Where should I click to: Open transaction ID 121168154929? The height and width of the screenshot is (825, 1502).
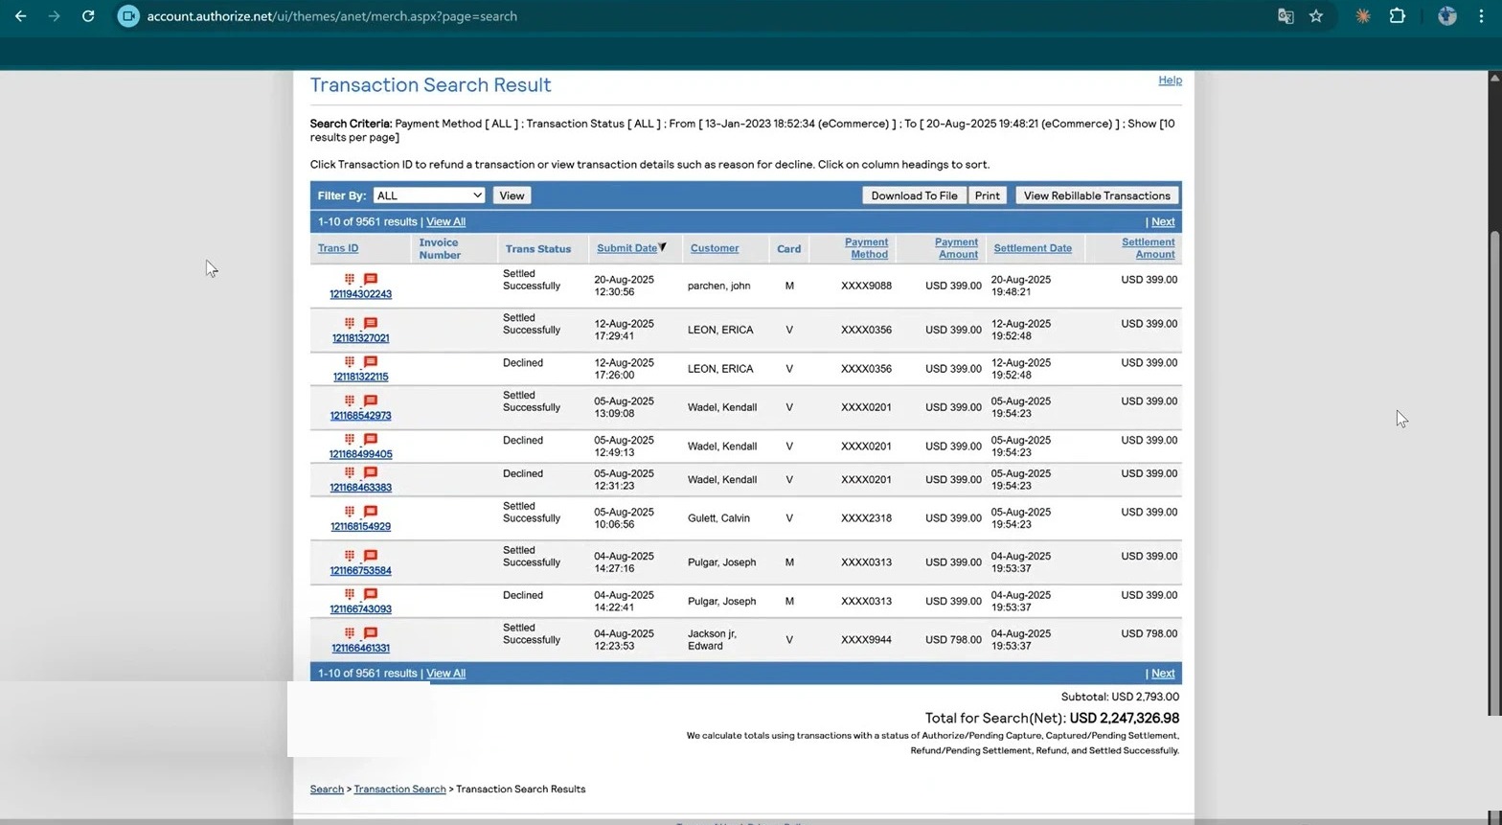click(x=360, y=527)
